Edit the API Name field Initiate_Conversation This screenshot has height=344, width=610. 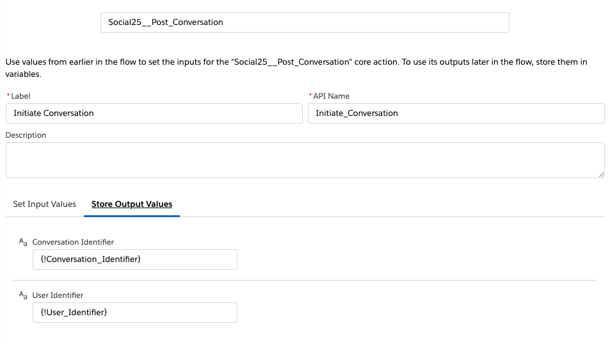456,113
